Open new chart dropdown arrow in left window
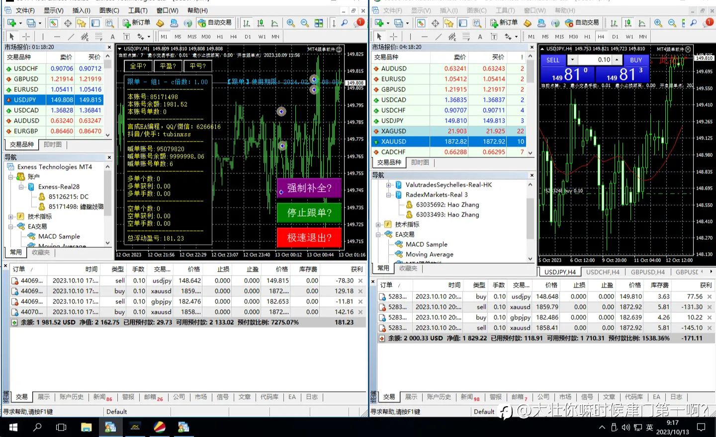Image resolution: width=716 pixels, height=437 pixels. (20, 23)
